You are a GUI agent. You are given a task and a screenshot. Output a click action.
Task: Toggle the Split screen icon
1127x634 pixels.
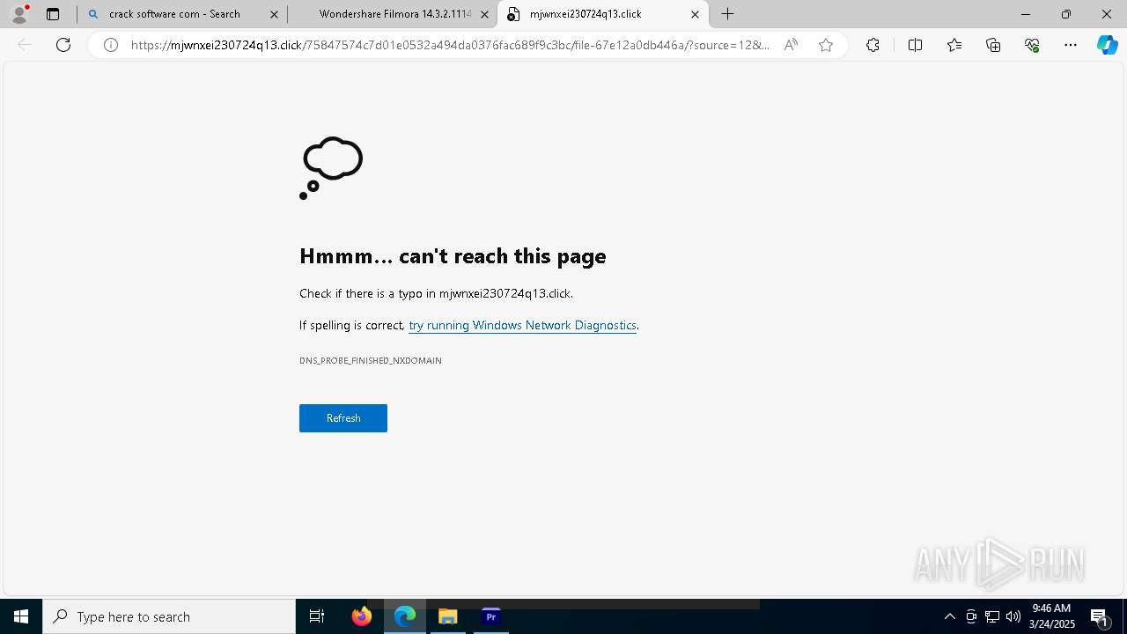pyautogui.click(x=915, y=45)
